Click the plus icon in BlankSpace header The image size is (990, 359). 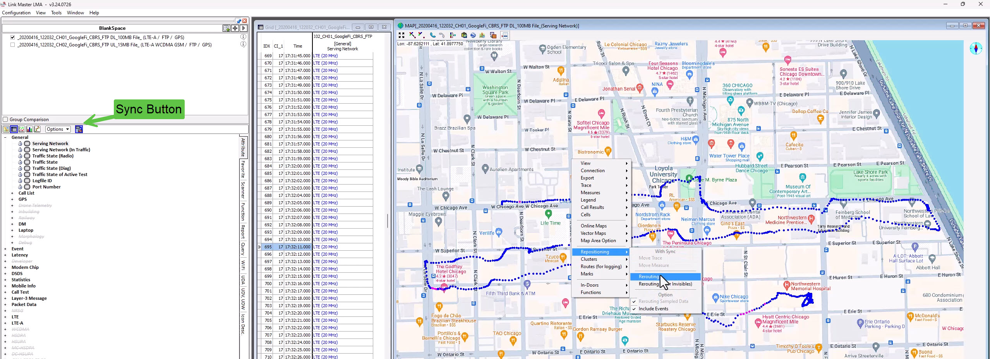point(235,28)
